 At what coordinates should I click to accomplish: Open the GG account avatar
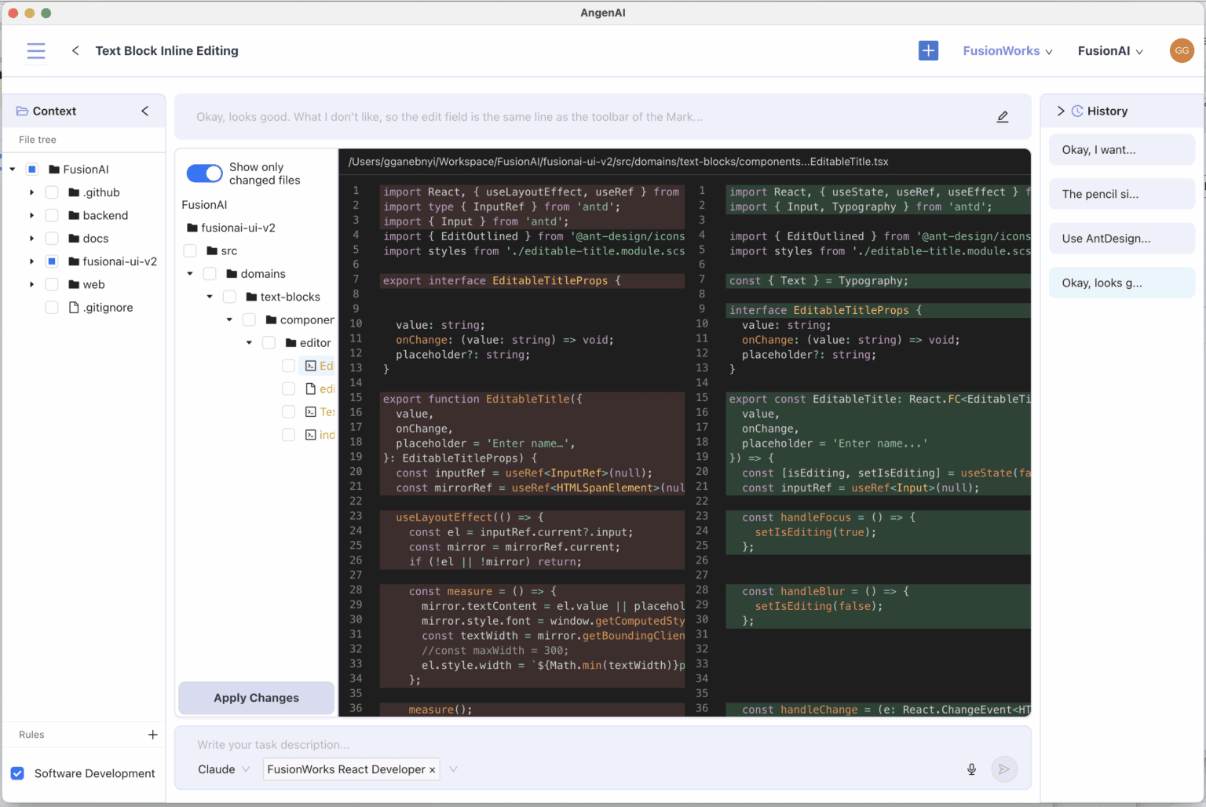[1182, 50]
